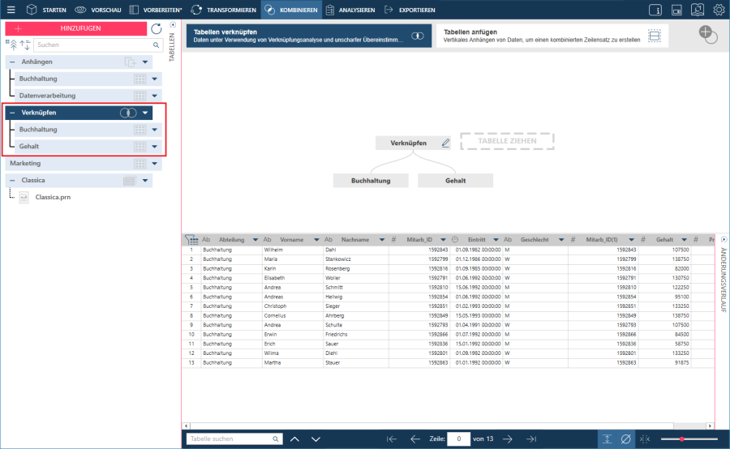Toggle the show nulls button
This screenshot has height=449, width=730.
pos(625,438)
